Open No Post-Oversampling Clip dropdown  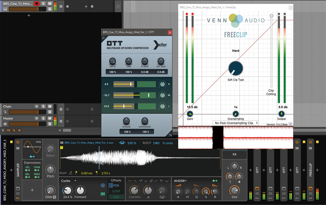pos(236,123)
